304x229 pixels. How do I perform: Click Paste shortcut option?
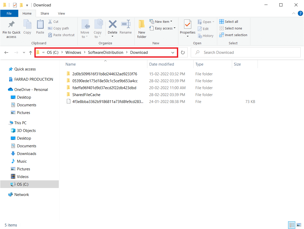(61, 35)
